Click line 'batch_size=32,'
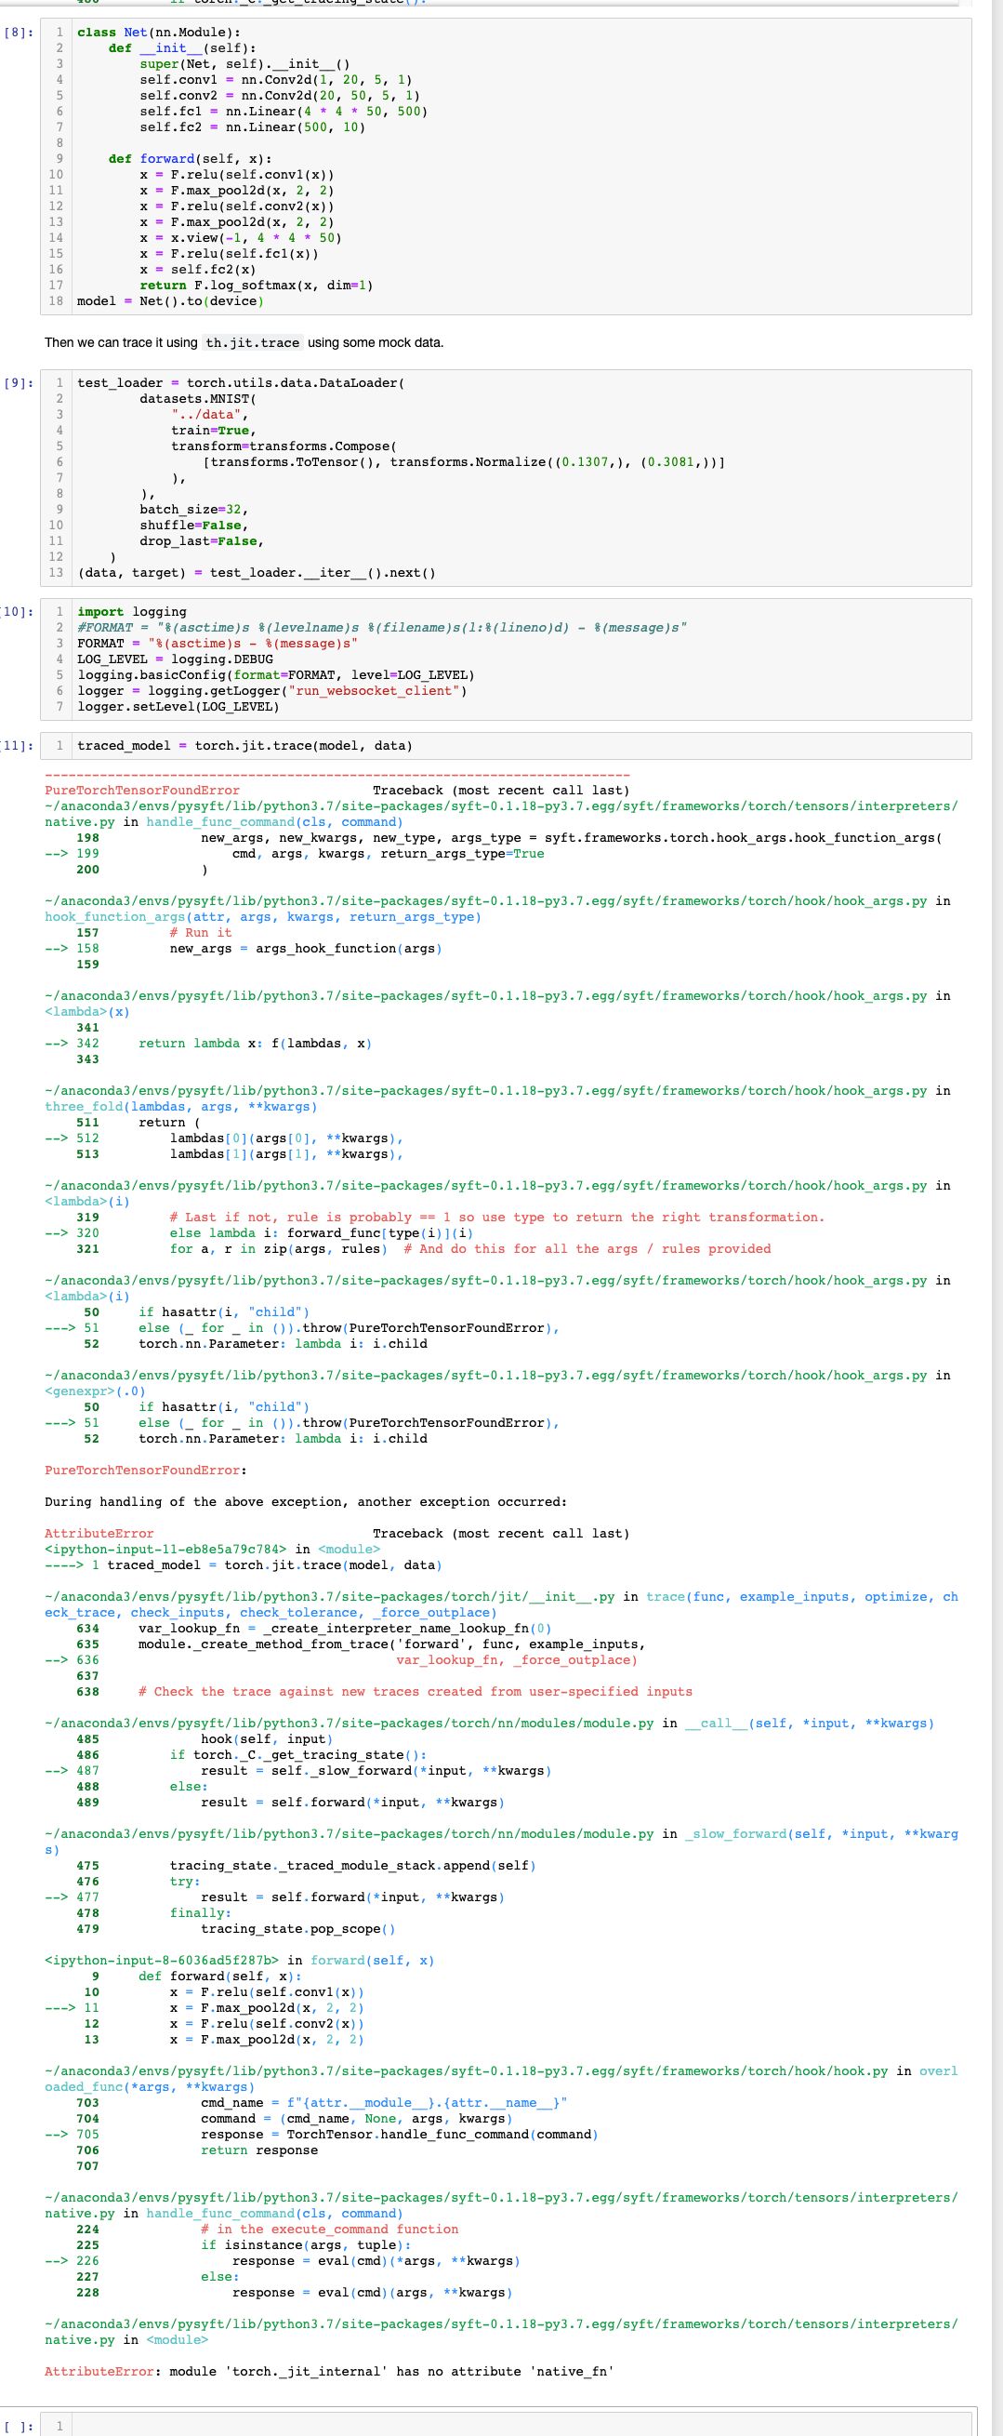This screenshot has width=1003, height=2436. pyautogui.click(x=194, y=510)
